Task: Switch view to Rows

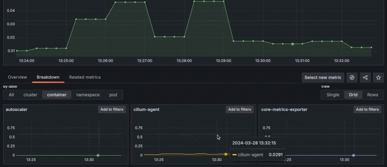Action: point(372,95)
